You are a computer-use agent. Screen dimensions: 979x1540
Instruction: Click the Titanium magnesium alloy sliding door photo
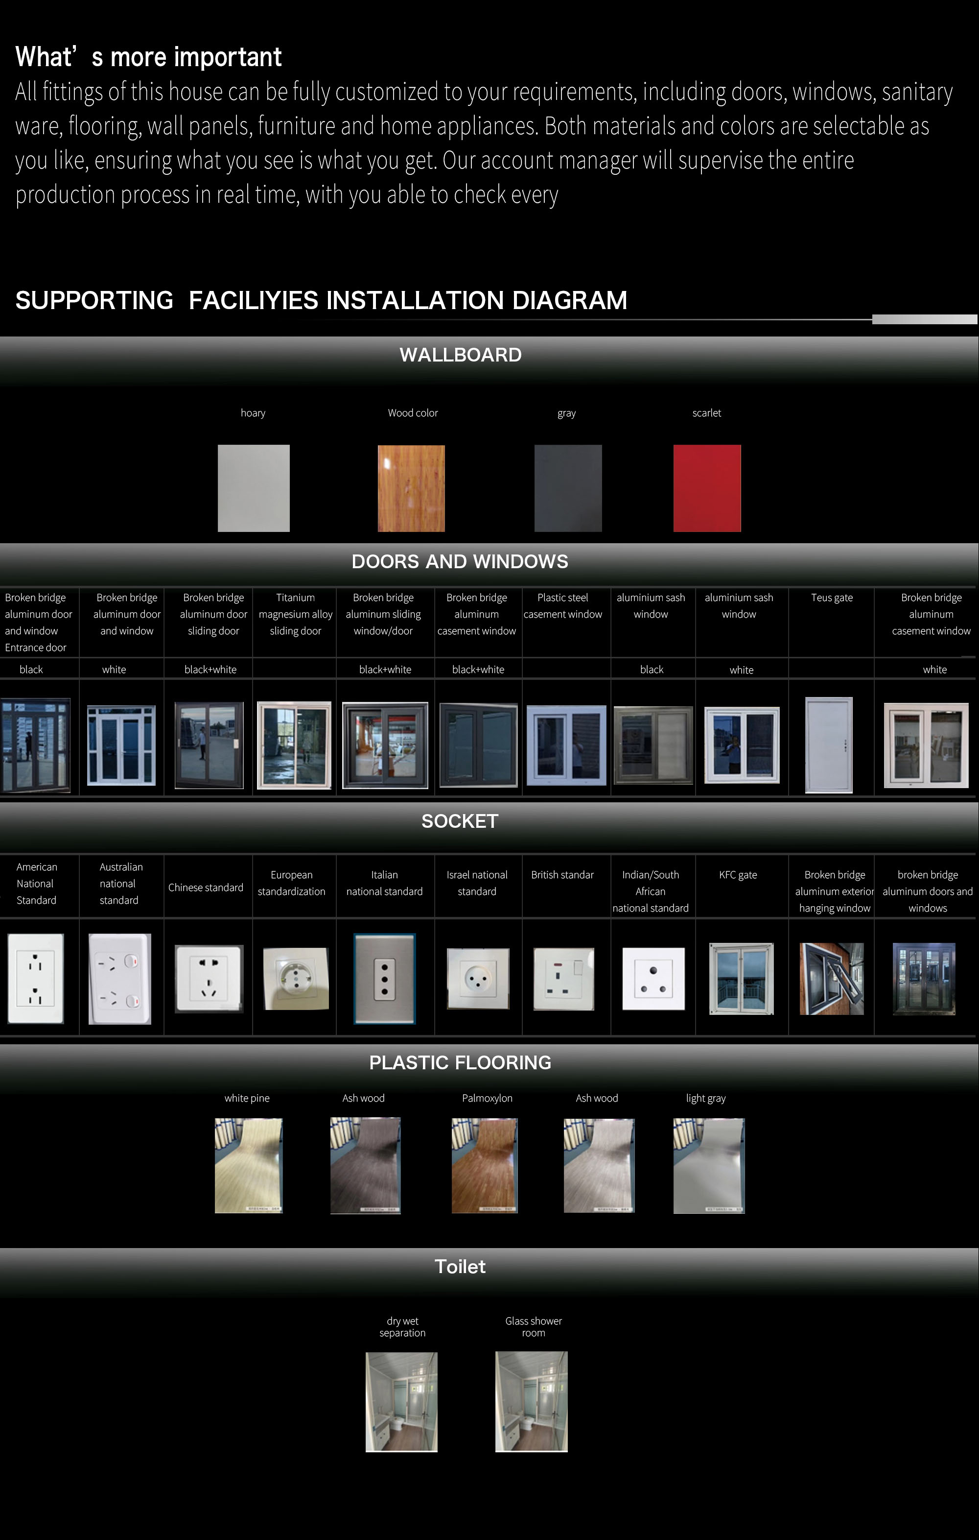pos(294,745)
